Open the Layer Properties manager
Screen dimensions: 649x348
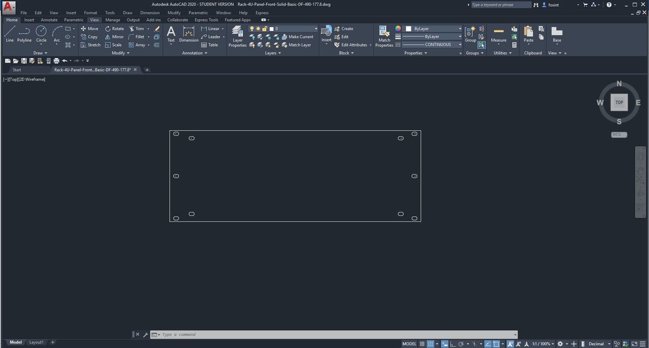point(237,36)
